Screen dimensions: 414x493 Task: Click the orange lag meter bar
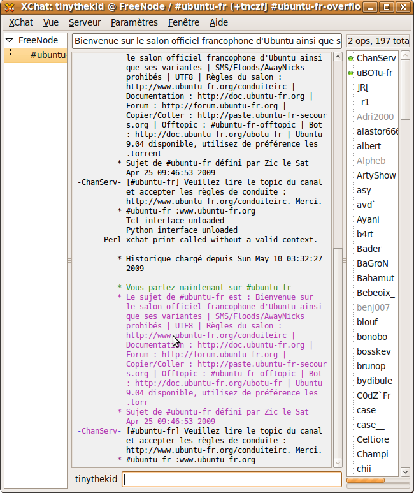point(366,480)
